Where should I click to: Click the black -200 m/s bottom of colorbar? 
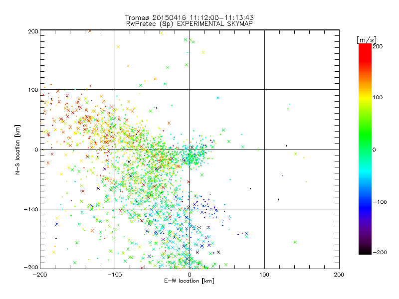pyautogui.click(x=365, y=252)
